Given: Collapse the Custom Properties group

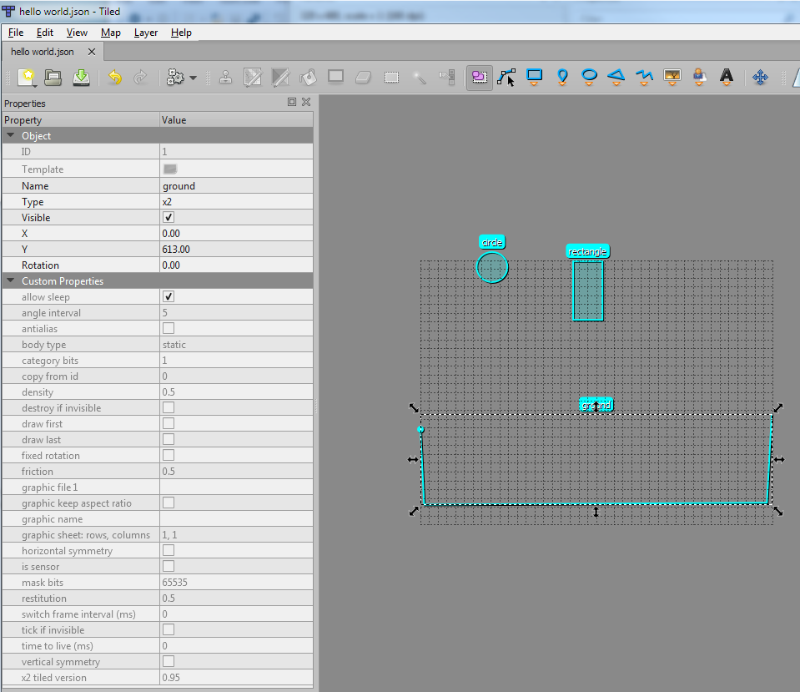Looking at the screenshot, I should tap(11, 280).
